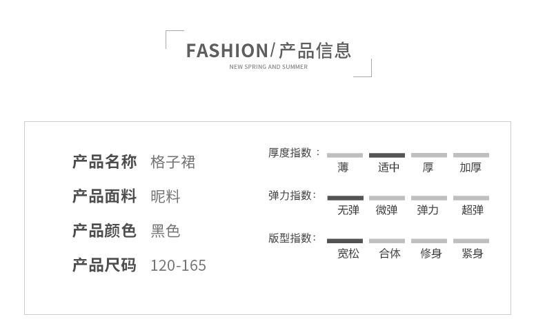
Task: Choose the 修身 fit bar
Action: click(x=429, y=240)
